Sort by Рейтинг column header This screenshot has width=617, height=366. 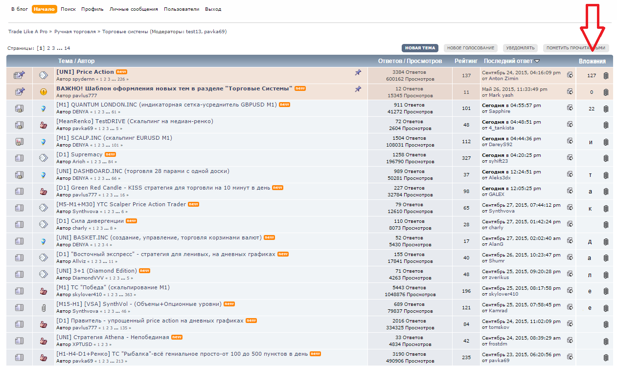(x=466, y=61)
